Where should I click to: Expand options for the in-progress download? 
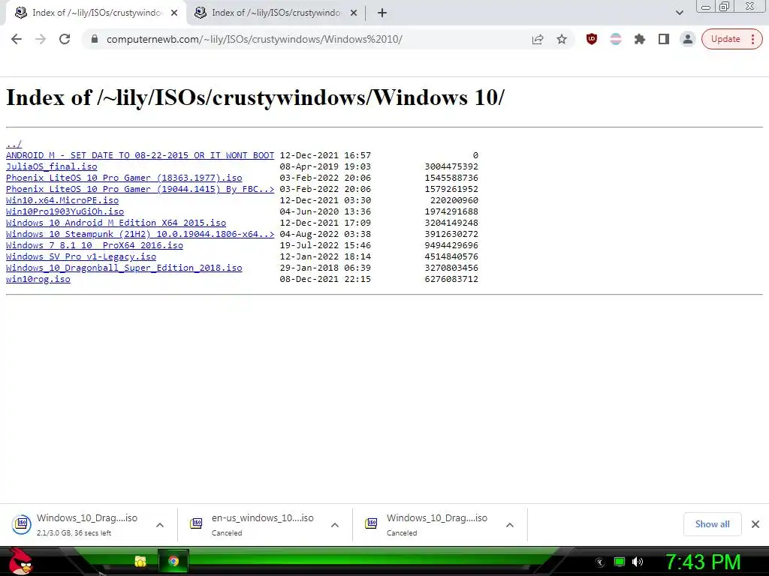point(160,524)
